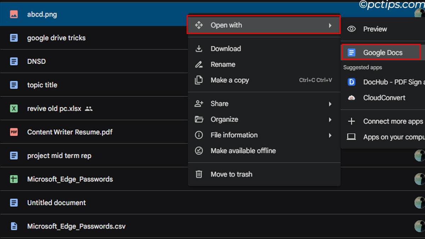The width and height of the screenshot is (425, 239).
Task: Click the laptop icon for Apps on your computer
Action: [351, 137]
